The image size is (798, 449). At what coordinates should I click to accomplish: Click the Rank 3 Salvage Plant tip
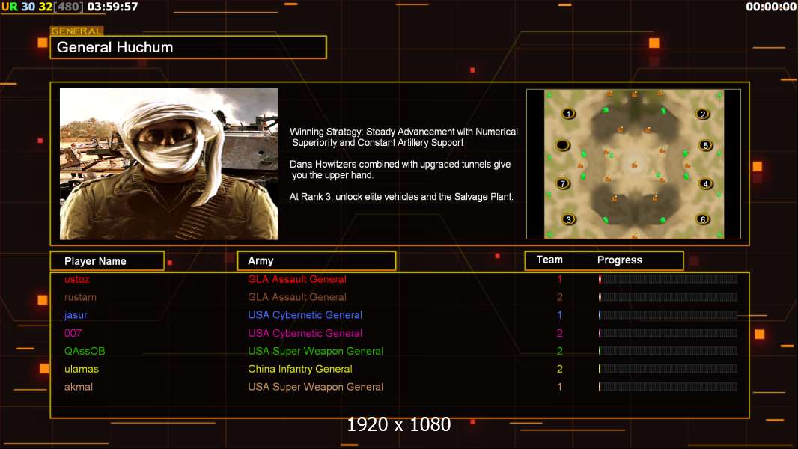click(x=401, y=197)
